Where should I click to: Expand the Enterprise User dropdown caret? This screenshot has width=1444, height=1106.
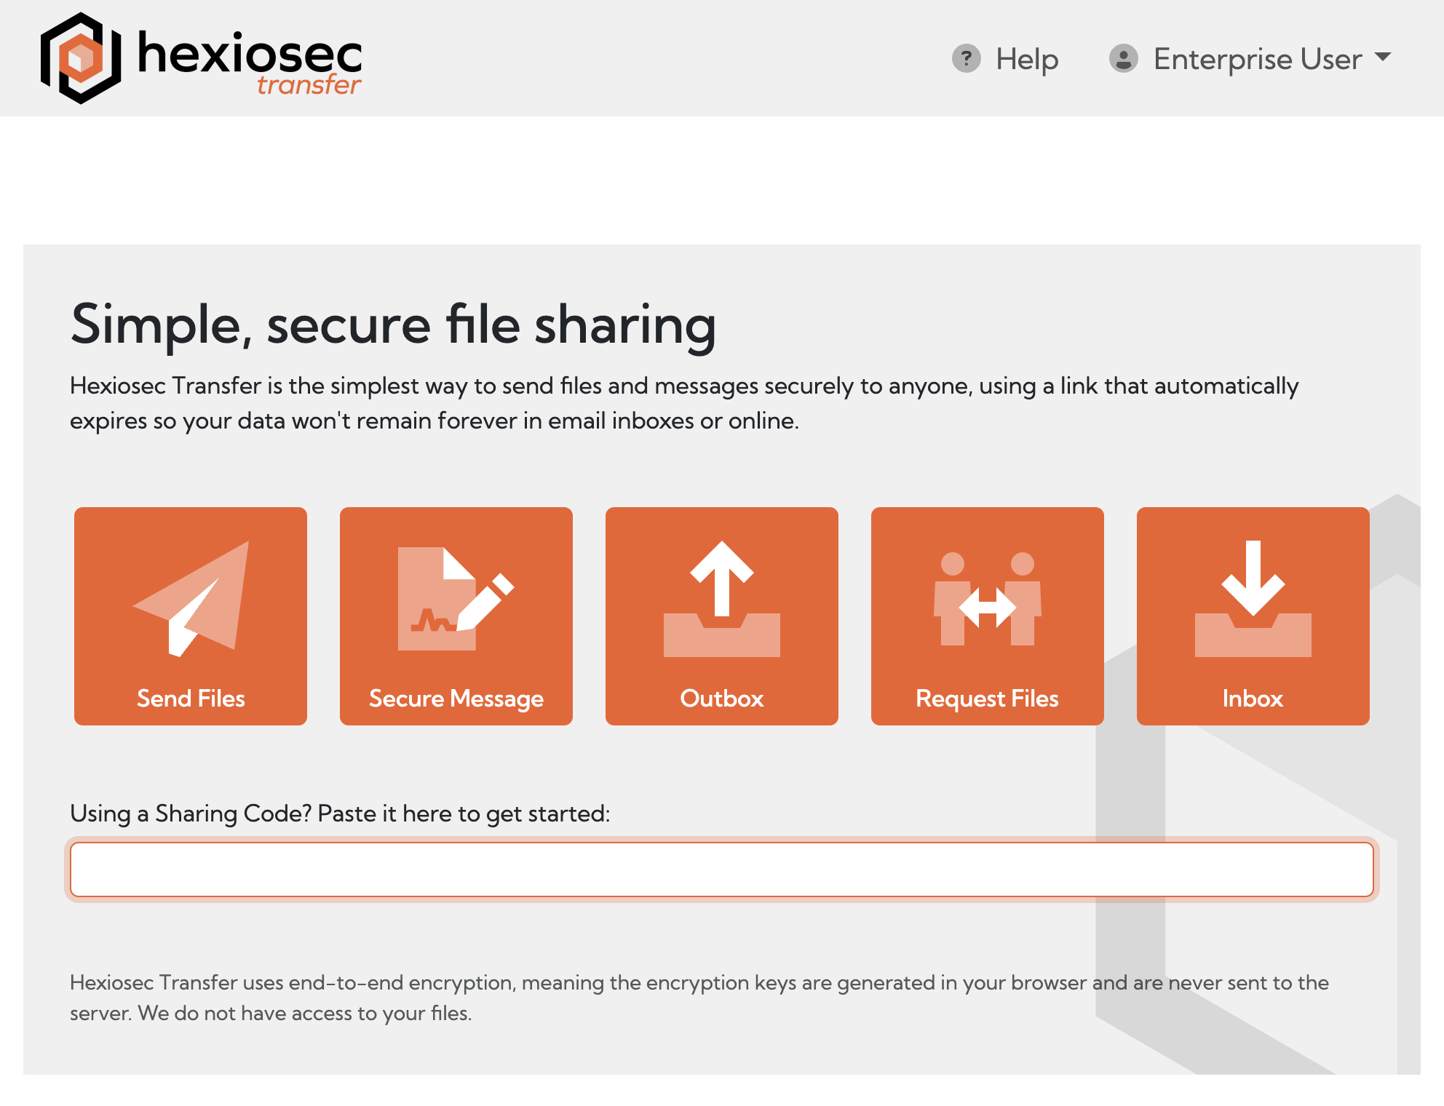(1383, 57)
